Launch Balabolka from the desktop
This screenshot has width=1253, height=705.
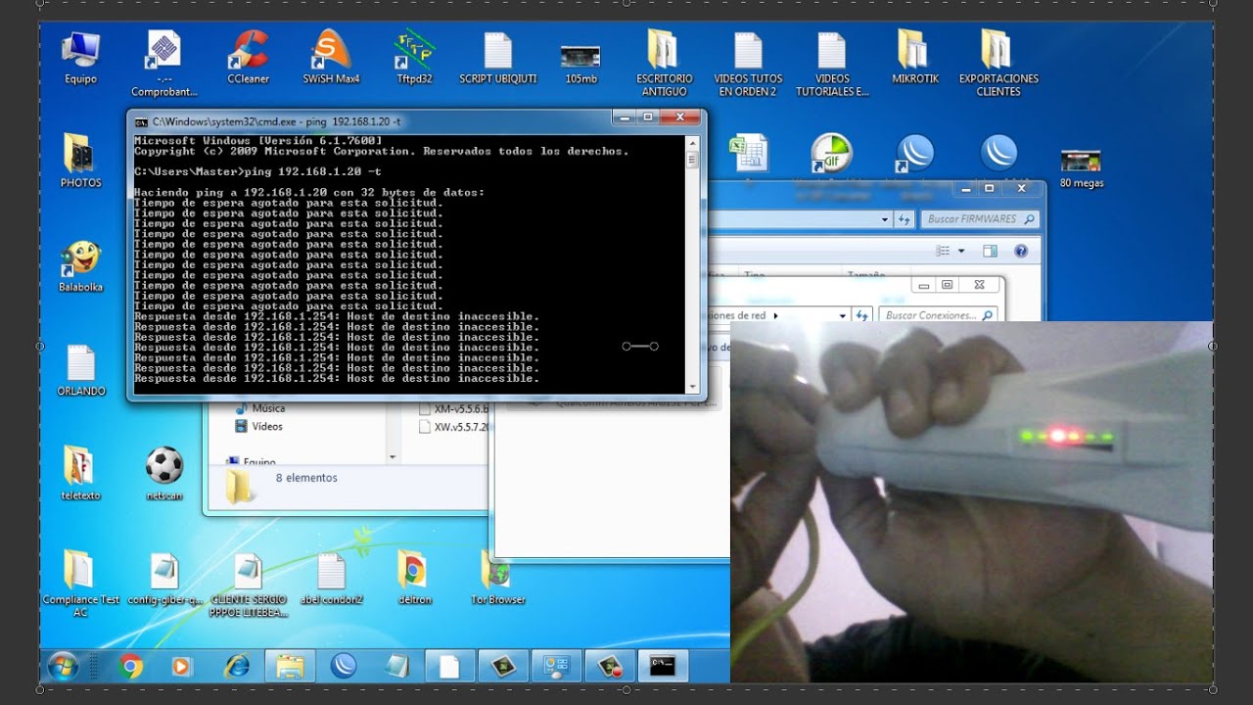pos(80,266)
